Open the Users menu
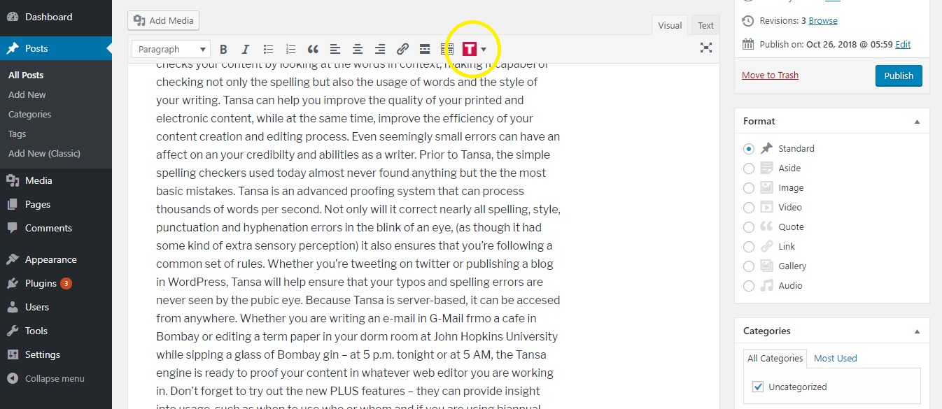This screenshot has width=942, height=409. coord(56,307)
